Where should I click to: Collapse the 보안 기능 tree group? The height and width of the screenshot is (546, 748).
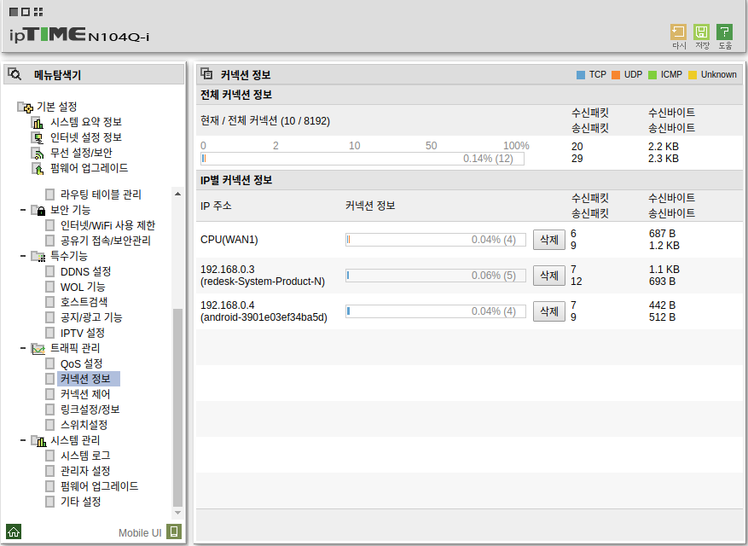click(x=23, y=210)
